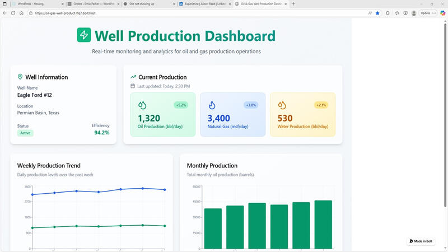Click the blue favorites star in address bar
Screen dimensions: 448x252
point(377,13)
